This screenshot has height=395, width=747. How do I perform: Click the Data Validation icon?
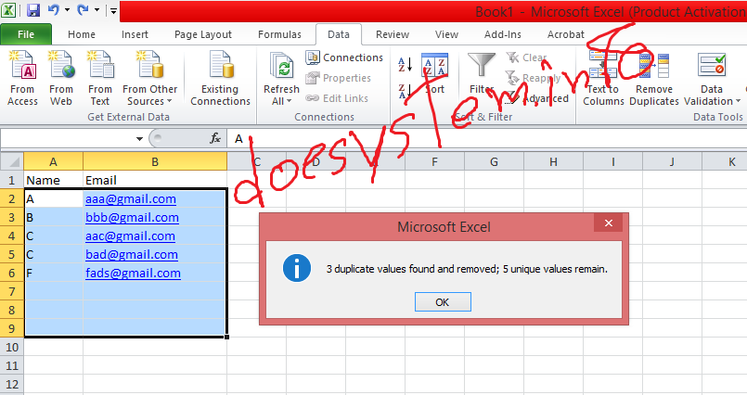[712, 65]
